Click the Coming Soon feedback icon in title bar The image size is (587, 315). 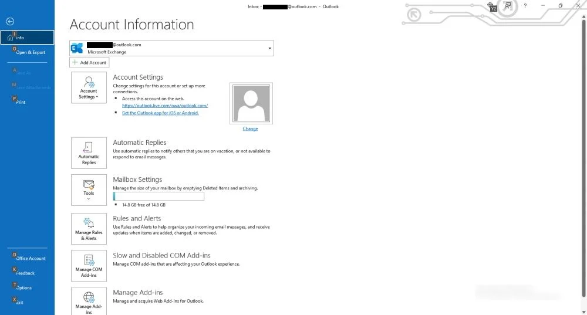click(x=507, y=6)
